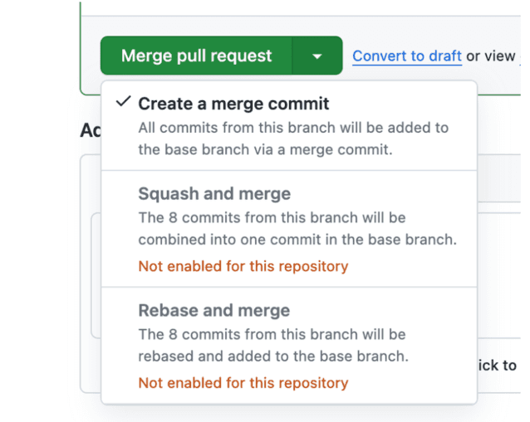
Task: Click the 'added to the base branch via a merge commit' description
Action: coord(264,150)
